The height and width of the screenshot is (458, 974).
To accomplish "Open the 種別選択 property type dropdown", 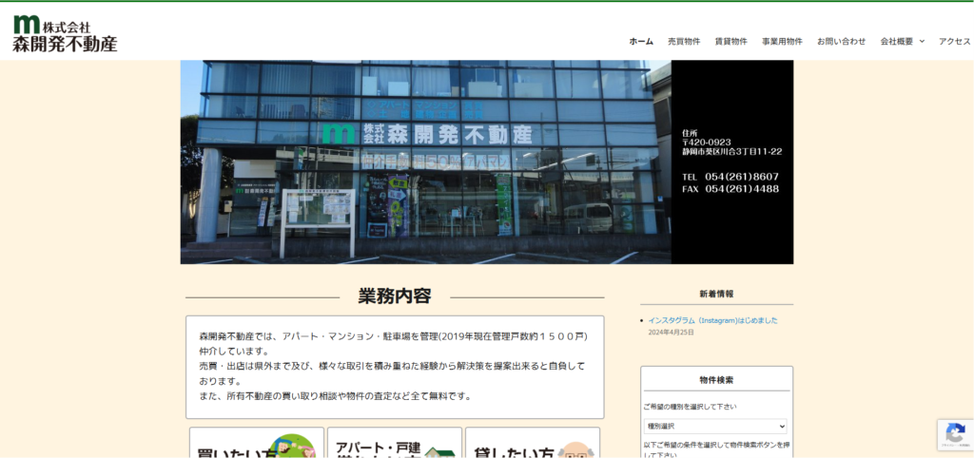I will pos(715,427).
